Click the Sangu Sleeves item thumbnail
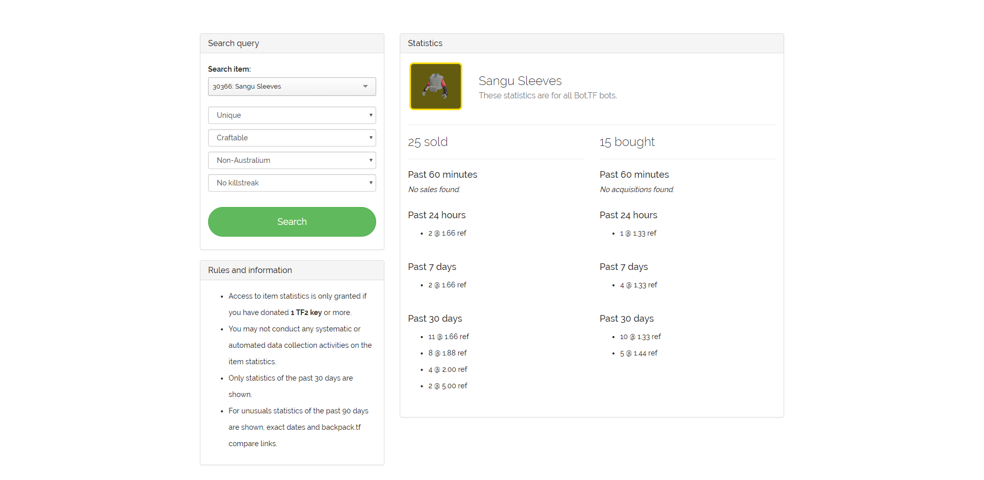Screen dimensions: 984x480 click(436, 86)
